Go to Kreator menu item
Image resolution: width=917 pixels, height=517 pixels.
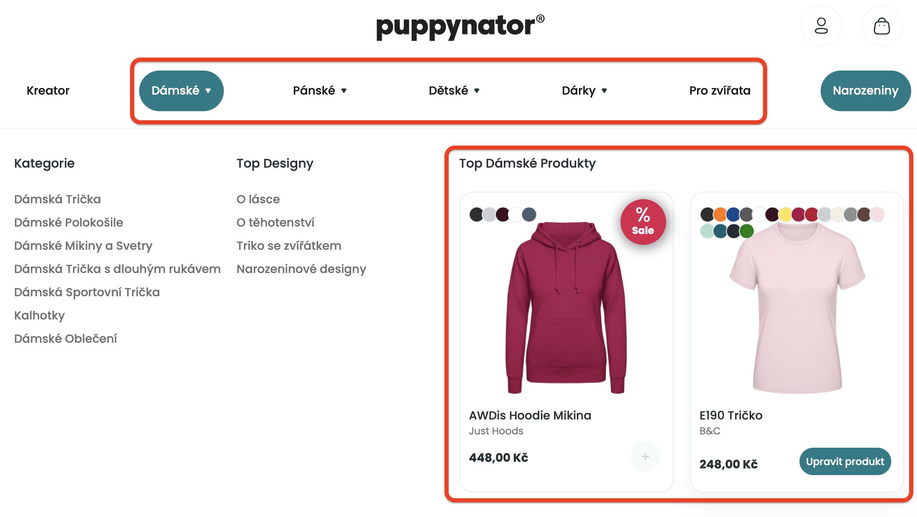48,90
